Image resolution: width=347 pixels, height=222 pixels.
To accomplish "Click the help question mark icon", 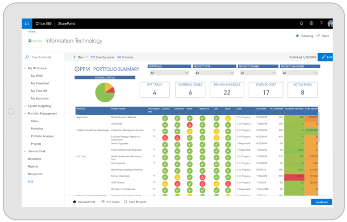I will [321, 23].
